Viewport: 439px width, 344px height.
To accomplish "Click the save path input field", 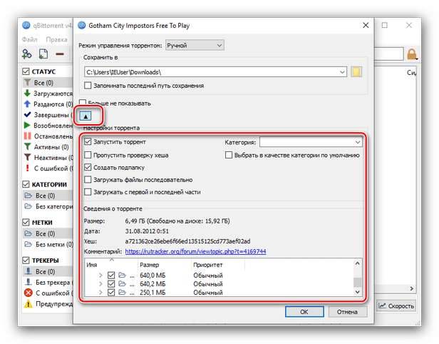I will (x=214, y=71).
